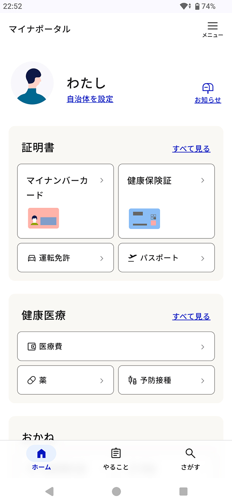232x504 pixels.
Task: Open the 自治体を設定 link
Action: click(90, 99)
